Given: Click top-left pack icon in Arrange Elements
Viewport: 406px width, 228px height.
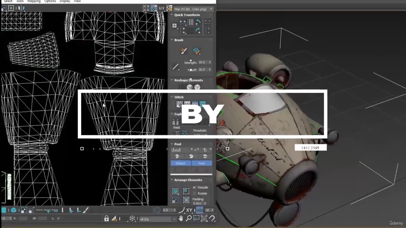Looking at the screenshot, I should point(175,191).
